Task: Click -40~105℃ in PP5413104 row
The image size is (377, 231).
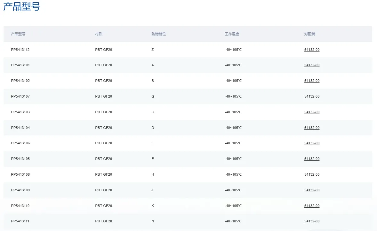Action: click(233, 128)
